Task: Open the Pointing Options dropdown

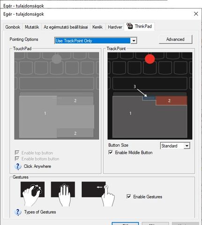Action: (96, 41)
